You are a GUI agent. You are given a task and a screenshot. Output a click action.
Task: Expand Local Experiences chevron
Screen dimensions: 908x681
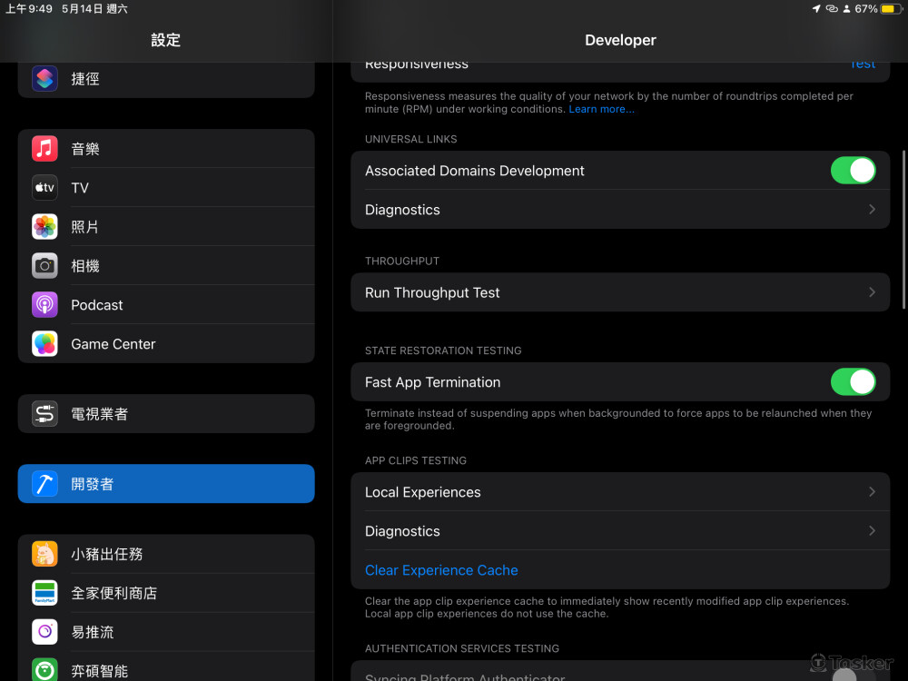pos(872,492)
